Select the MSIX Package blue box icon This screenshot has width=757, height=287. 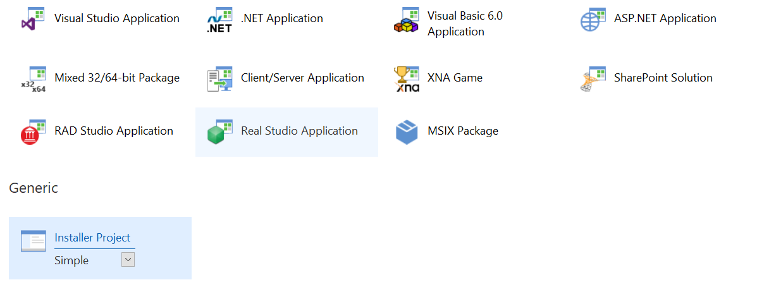407,132
